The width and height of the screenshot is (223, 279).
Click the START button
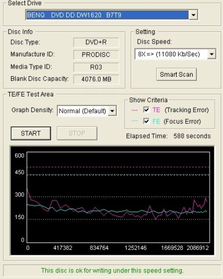(x=31, y=133)
